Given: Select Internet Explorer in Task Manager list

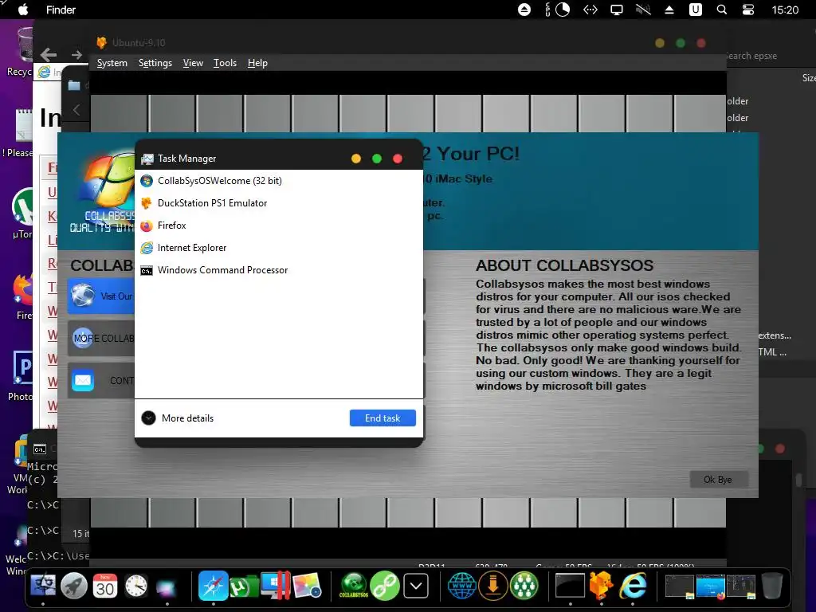Looking at the screenshot, I should pos(278,248).
